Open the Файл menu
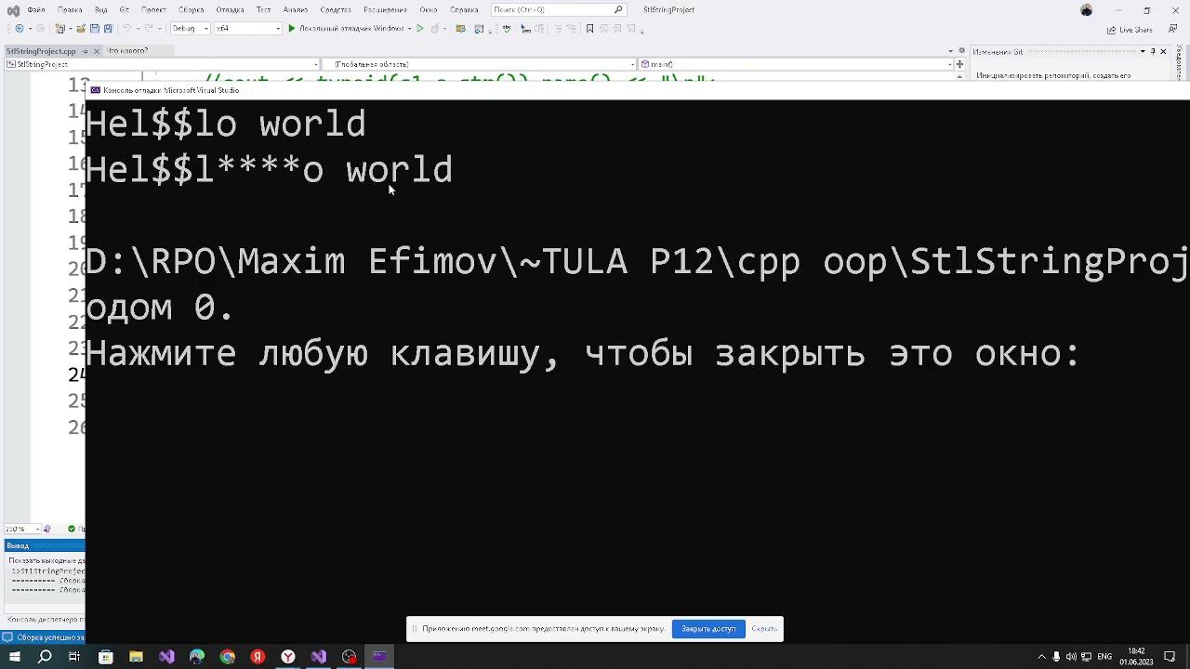 35,9
